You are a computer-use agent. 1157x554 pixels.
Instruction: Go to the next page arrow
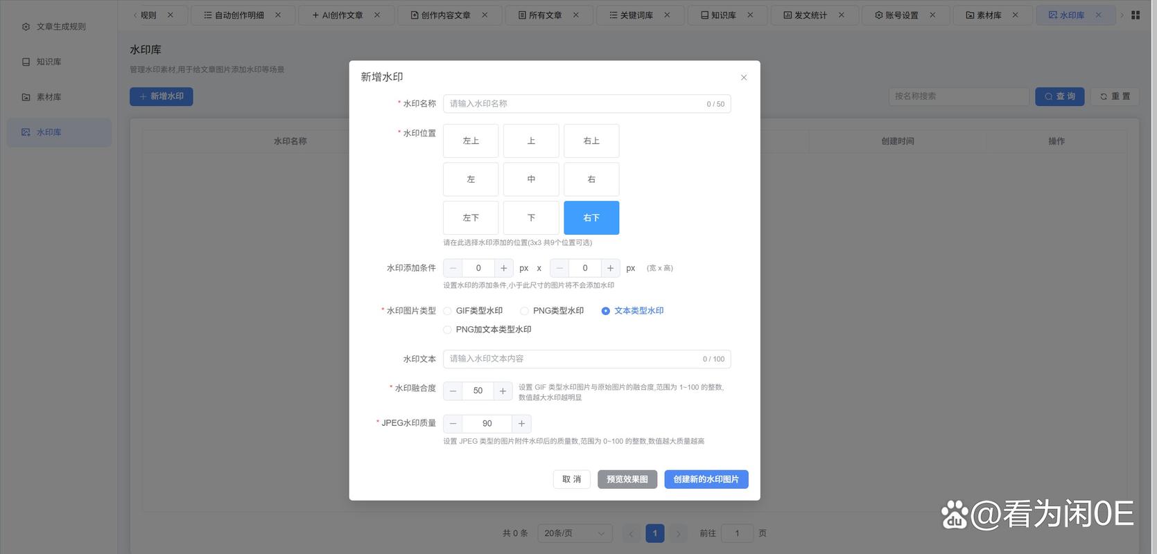point(679,533)
